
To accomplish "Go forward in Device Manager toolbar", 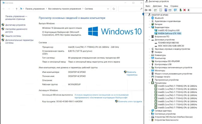I will (x=150, y=10).
